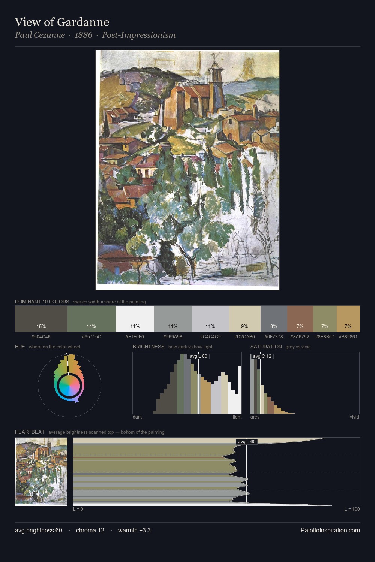Viewport: 375px width, 562px height.
Task: Pick the #6F7378 slate swatch
Action: coord(274,319)
